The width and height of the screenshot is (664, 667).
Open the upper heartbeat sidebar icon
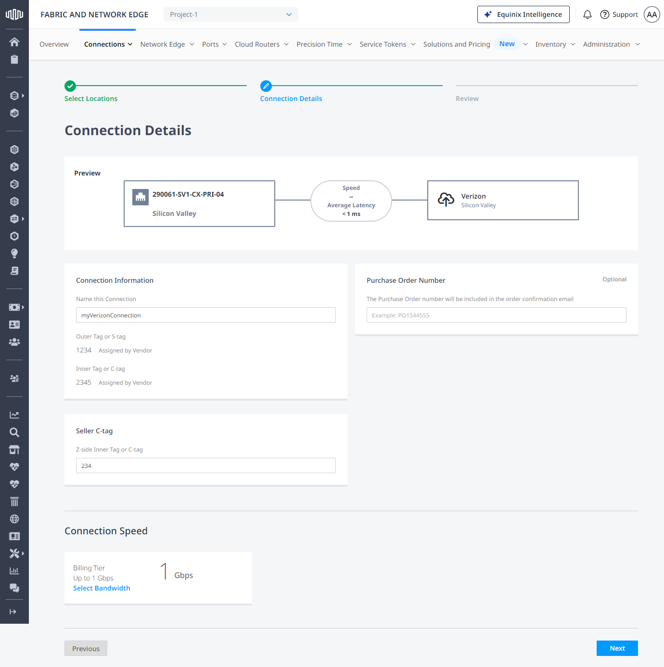pyautogui.click(x=14, y=467)
